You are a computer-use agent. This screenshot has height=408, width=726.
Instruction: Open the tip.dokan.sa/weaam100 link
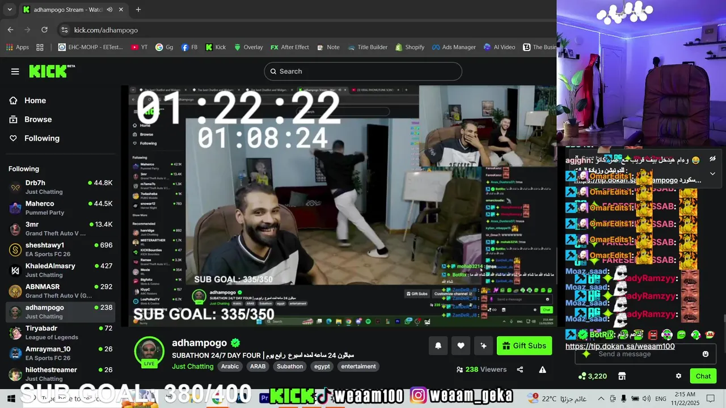tap(620, 346)
